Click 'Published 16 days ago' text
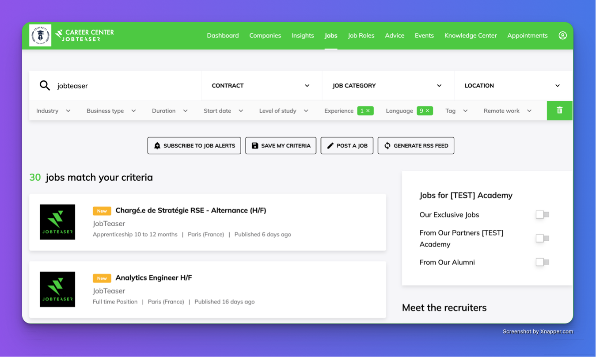The image size is (596, 357). point(224,302)
